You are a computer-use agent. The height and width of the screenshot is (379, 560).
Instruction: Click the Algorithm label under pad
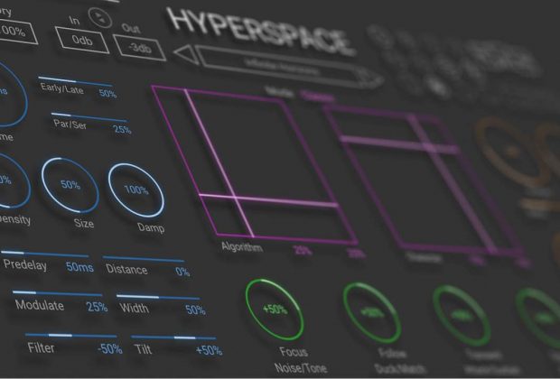242,246
